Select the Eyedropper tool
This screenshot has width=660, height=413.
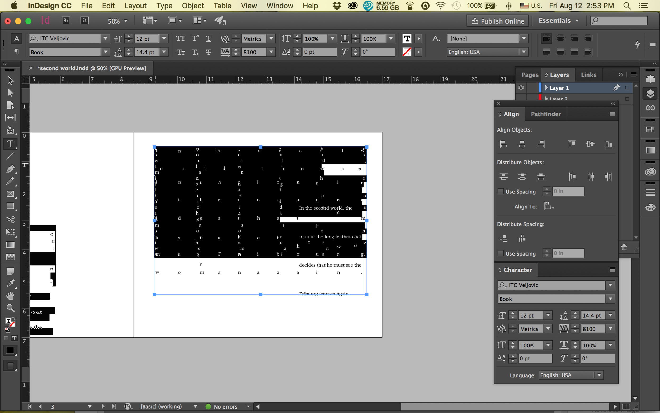(10, 283)
